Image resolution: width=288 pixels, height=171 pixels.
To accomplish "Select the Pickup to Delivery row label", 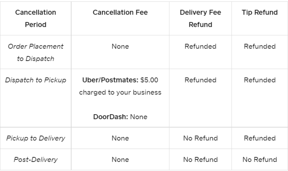I will [35, 138].
